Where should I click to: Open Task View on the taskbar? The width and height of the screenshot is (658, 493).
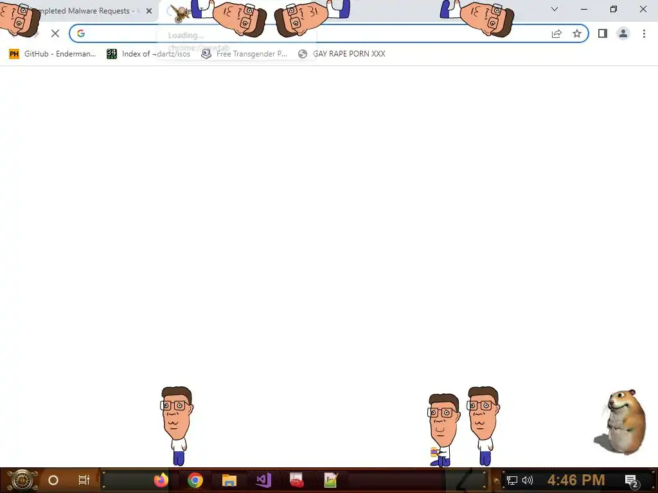pyautogui.click(x=84, y=480)
